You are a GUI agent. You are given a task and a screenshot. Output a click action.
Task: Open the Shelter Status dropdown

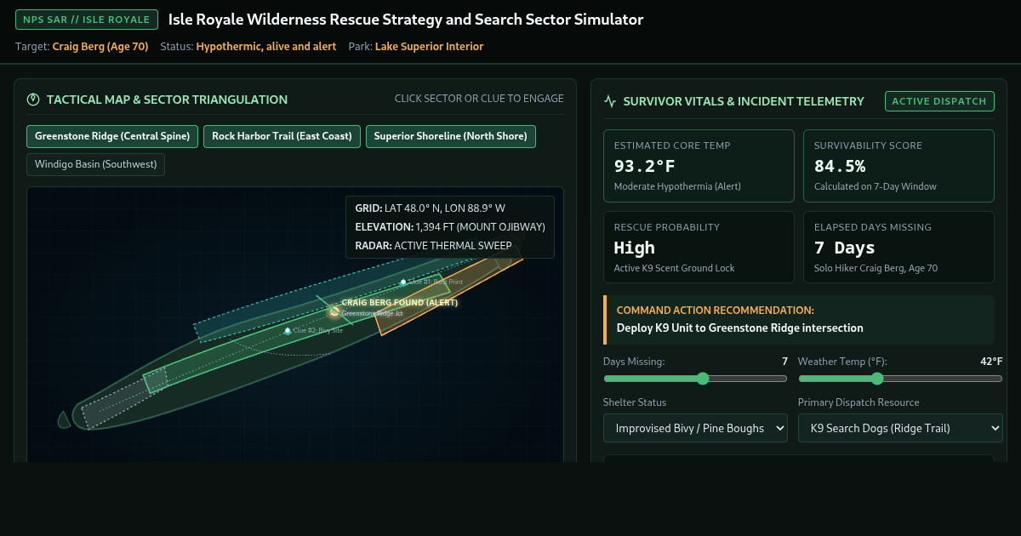tap(695, 429)
